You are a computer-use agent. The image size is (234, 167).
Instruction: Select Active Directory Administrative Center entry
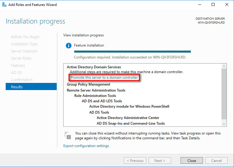click(128, 118)
